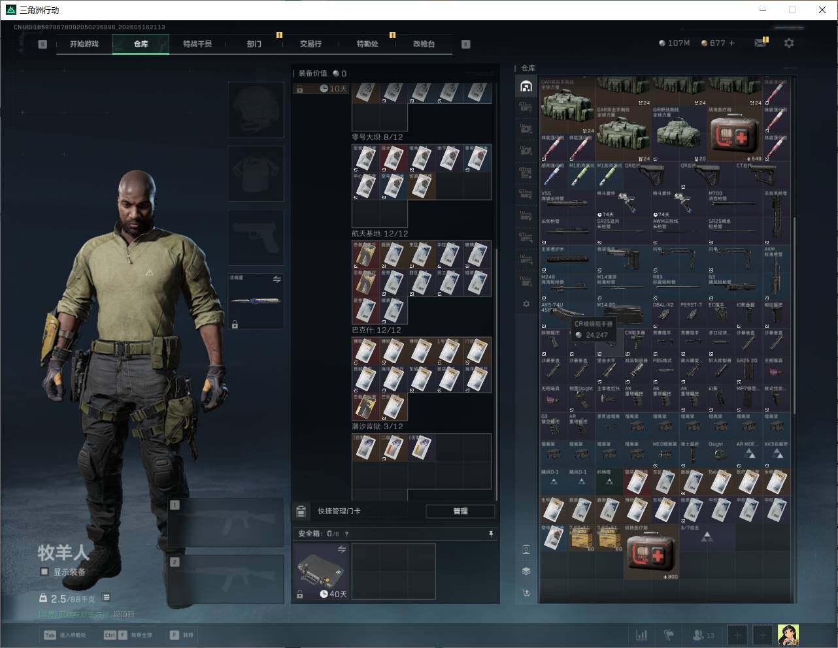Click the swap arrows on the safe box

[342, 549]
